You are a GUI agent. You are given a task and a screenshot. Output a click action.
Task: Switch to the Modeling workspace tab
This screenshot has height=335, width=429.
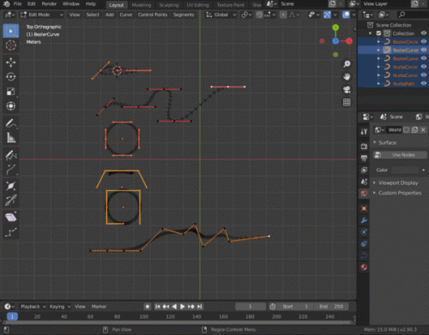pyautogui.click(x=142, y=5)
